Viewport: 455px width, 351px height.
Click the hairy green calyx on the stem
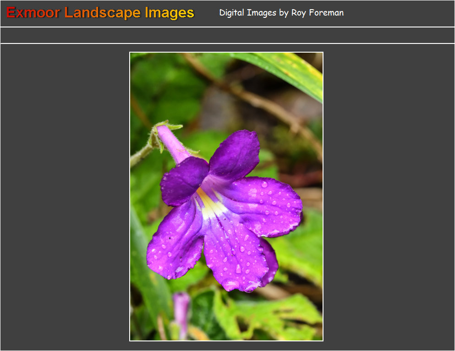pyautogui.click(x=157, y=135)
